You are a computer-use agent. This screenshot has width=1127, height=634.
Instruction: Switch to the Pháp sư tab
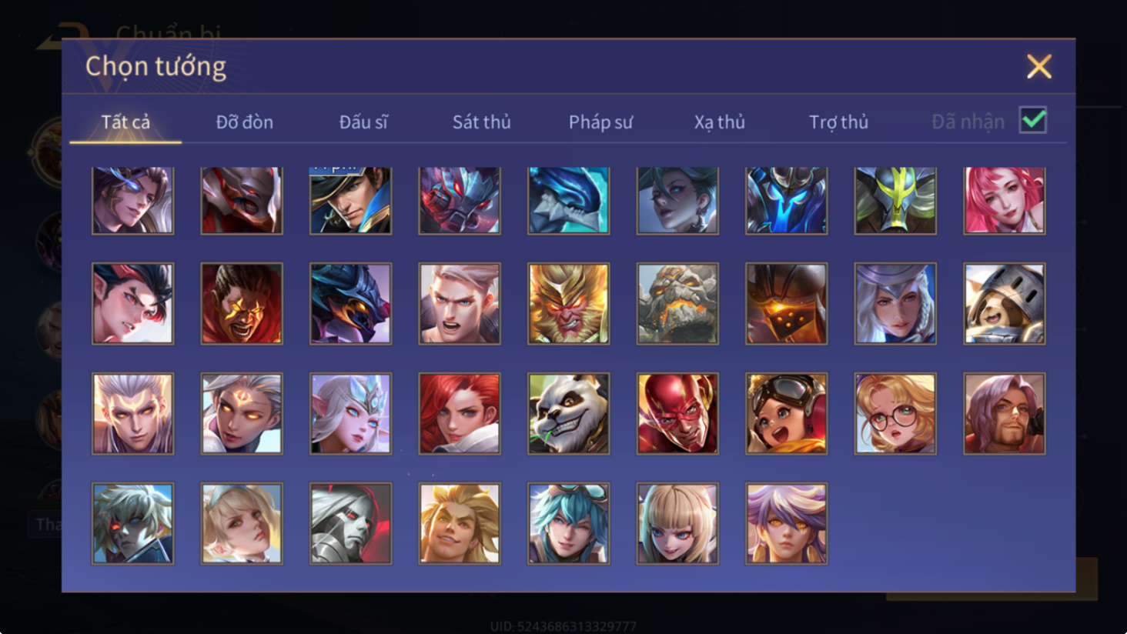tap(600, 122)
